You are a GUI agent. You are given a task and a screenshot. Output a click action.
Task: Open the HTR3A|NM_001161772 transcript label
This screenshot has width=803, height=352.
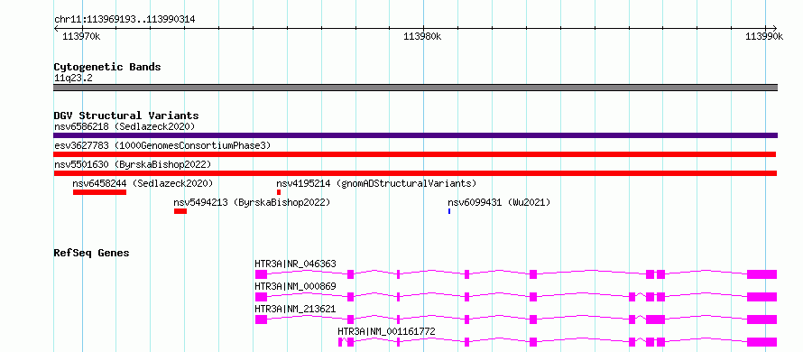point(387,331)
